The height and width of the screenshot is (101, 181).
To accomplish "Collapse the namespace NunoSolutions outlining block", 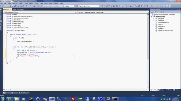I will pos(6,31).
